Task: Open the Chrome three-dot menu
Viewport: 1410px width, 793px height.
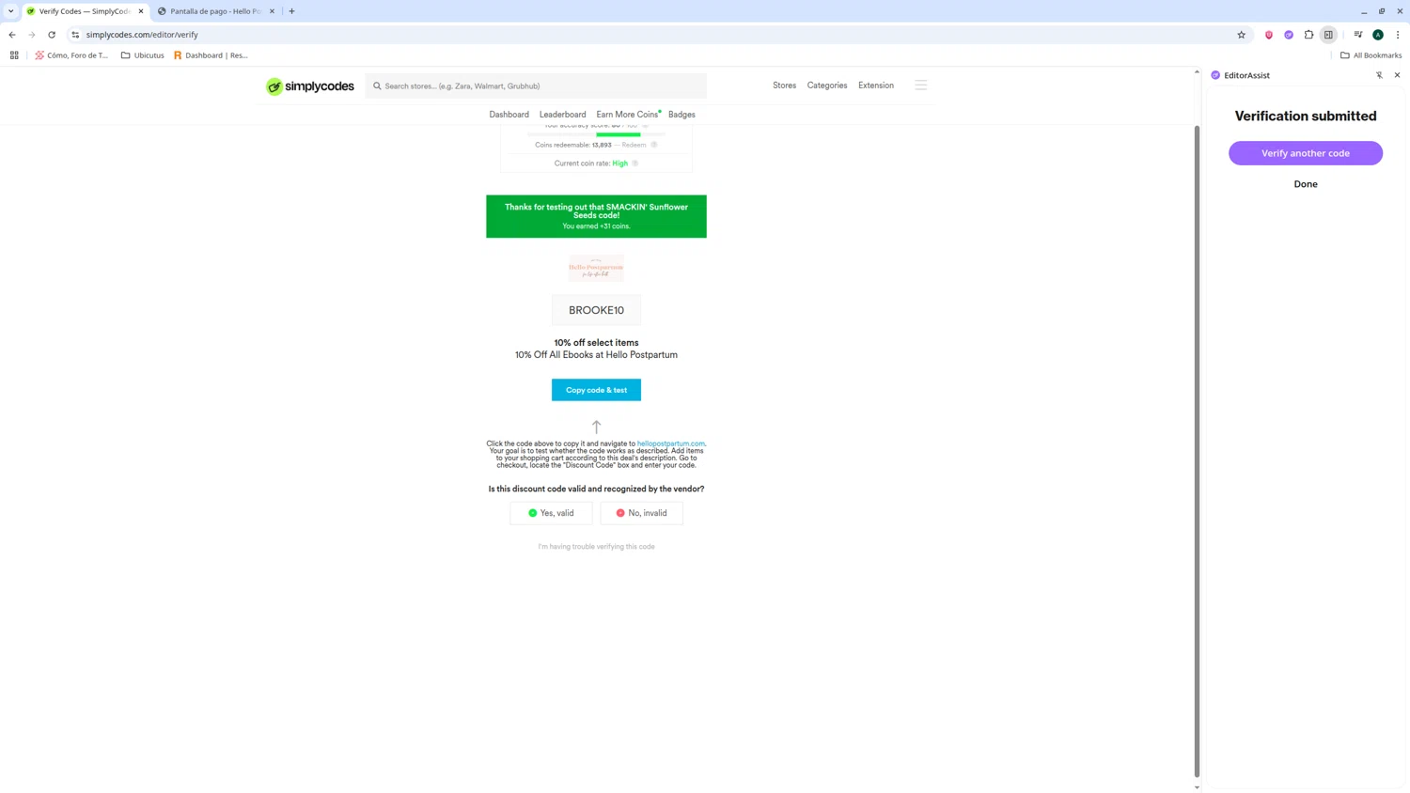Action: 1398,35
